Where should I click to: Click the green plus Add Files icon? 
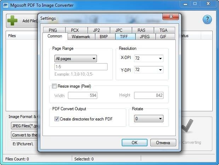click(x=12, y=20)
